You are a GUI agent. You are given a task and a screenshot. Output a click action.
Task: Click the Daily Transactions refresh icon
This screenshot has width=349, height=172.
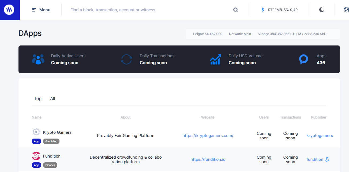pyautogui.click(x=127, y=59)
